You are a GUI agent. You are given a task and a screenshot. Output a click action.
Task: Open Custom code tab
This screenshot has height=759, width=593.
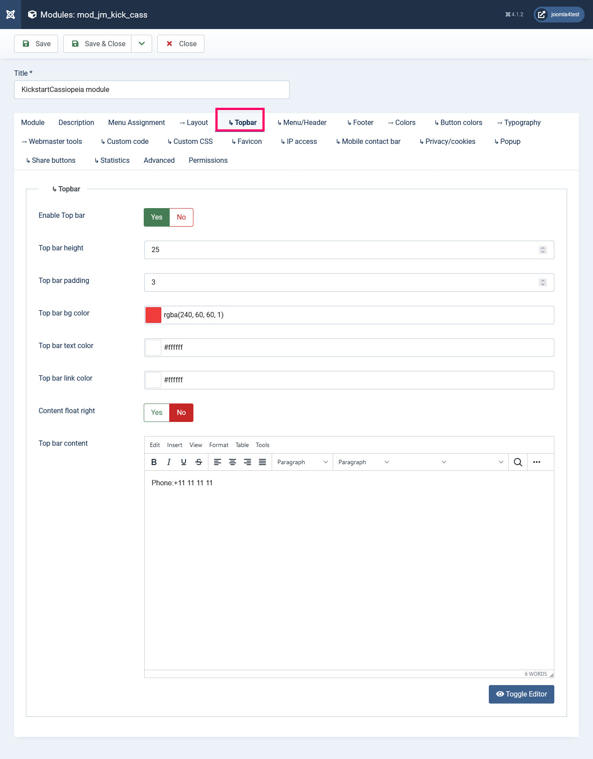click(124, 142)
